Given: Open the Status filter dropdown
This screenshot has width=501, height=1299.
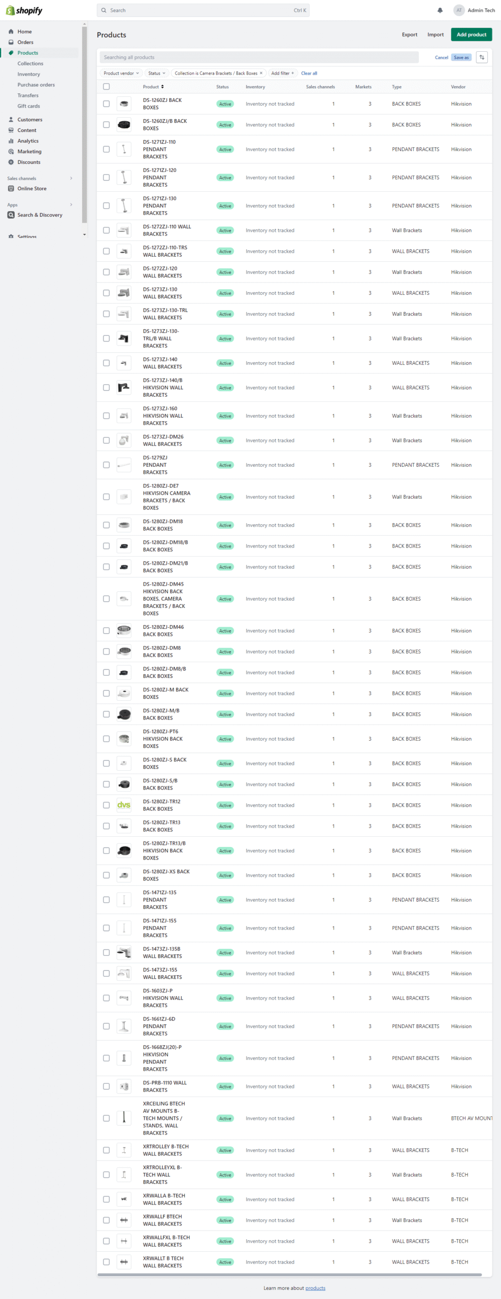Looking at the screenshot, I should click(x=156, y=73).
